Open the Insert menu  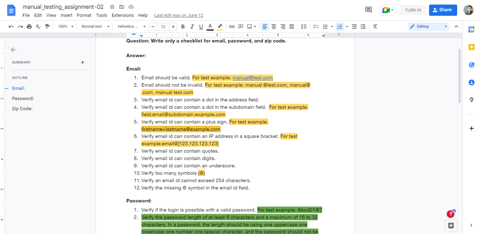coord(66,15)
